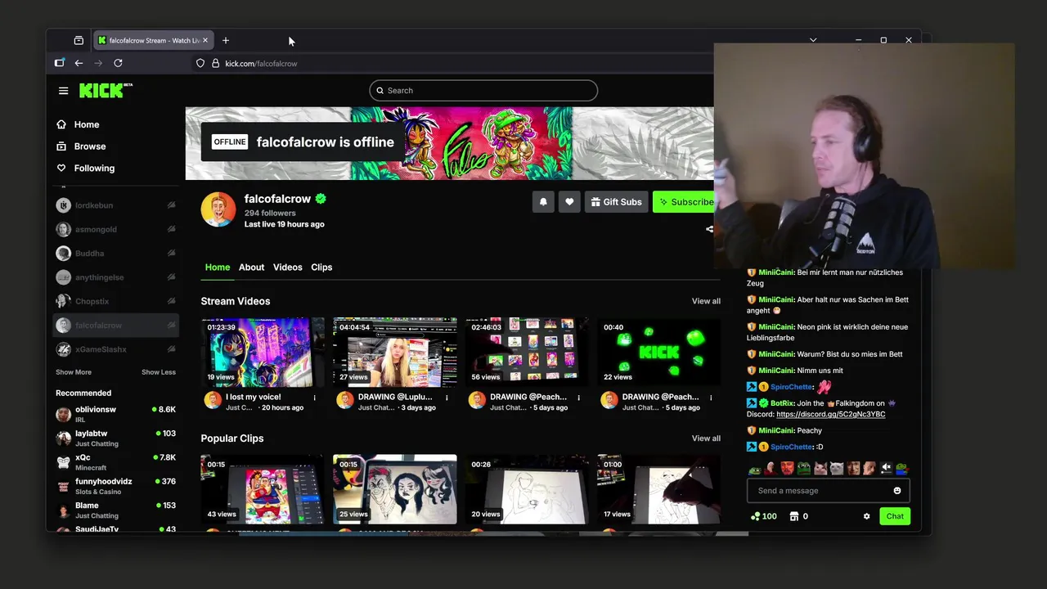Screen dimensions: 1047x589
Task: Open the 00:40 KICK video thumbnail
Action: (x=659, y=352)
